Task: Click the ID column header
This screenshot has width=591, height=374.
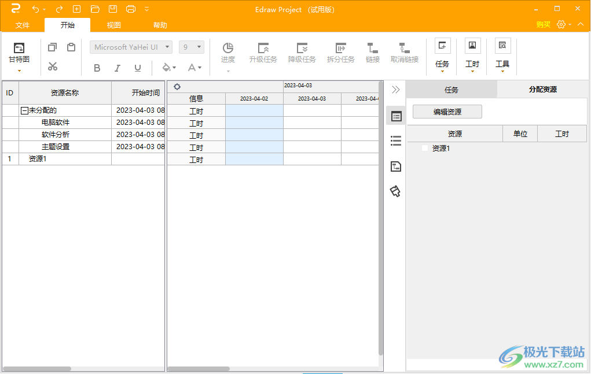Action: tap(10, 93)
